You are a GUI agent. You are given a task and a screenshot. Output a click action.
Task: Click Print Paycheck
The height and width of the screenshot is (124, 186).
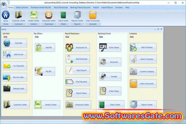point(78,82)
